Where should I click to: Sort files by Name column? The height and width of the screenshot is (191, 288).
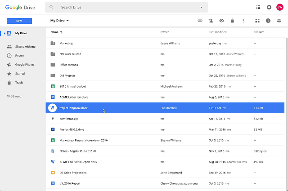point(54,32)
